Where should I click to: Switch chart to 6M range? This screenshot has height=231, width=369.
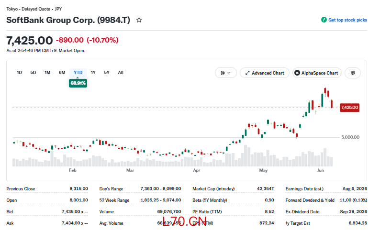point(62,73)
